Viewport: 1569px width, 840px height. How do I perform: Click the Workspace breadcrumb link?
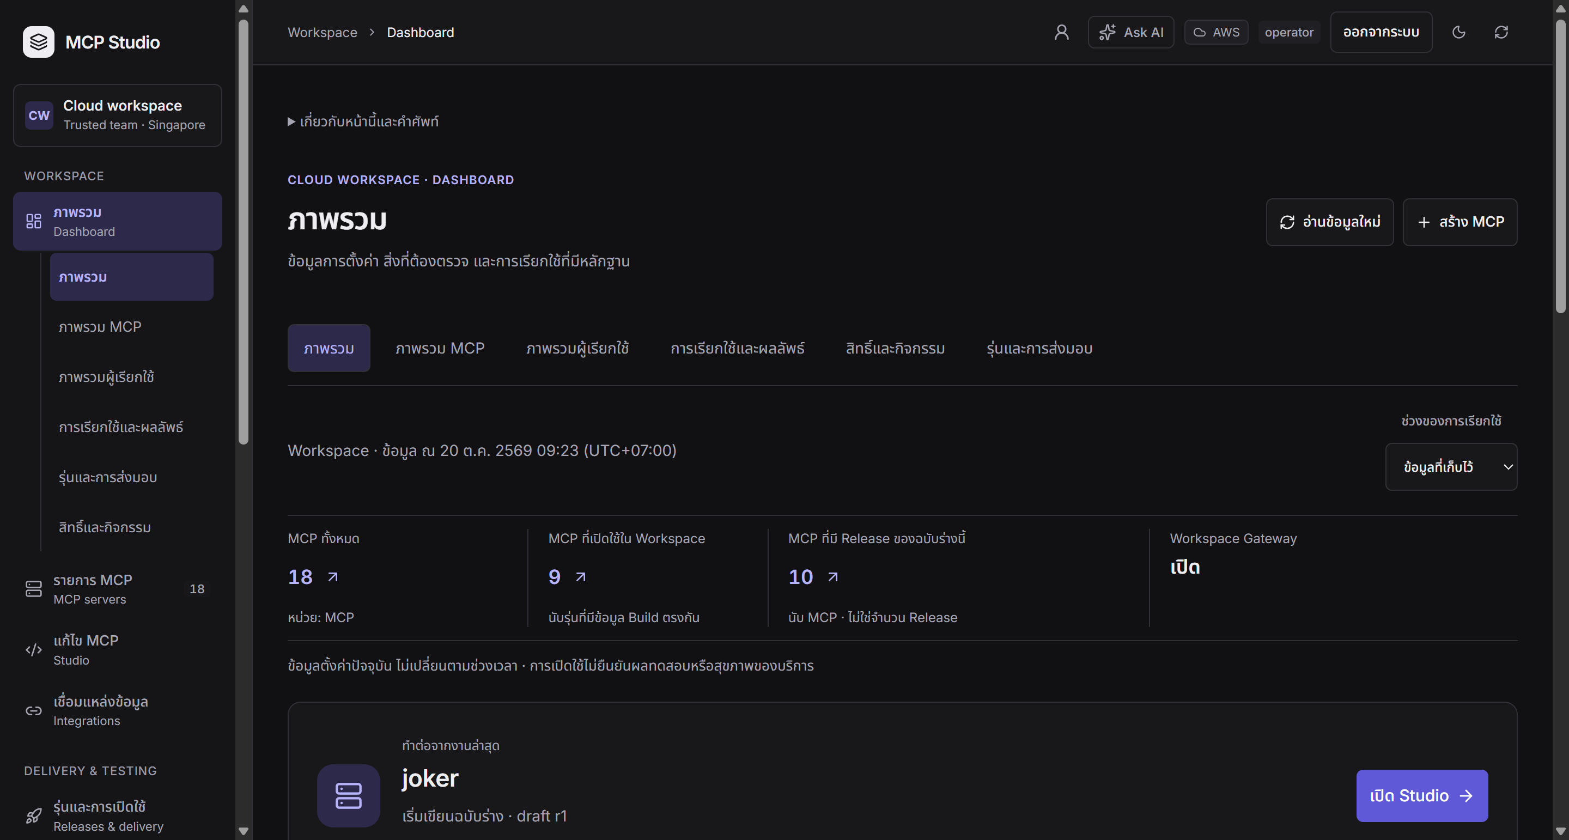tap(322, 32)
